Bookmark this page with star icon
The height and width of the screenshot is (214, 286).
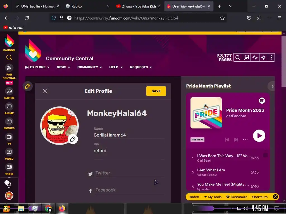222,18
